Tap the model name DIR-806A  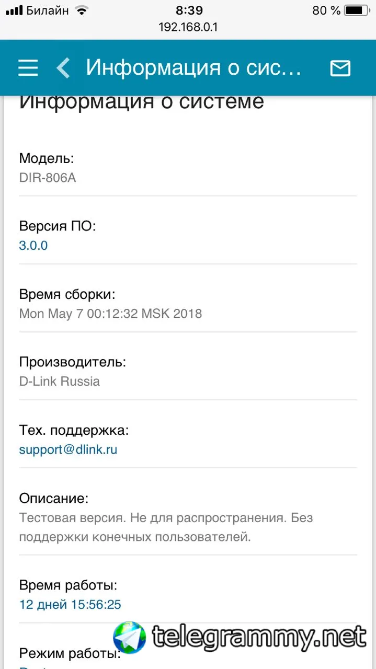(48, 178)
